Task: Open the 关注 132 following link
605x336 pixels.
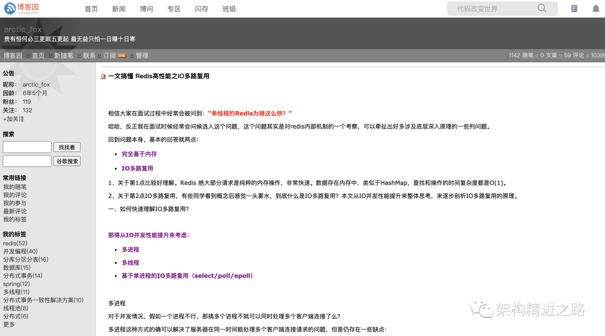Action: point(27,110)
